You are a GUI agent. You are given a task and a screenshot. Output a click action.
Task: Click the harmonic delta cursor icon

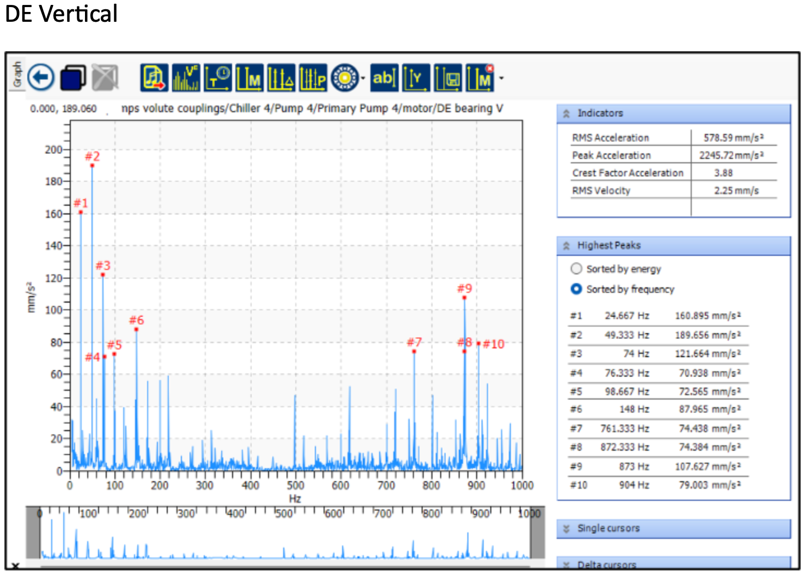[281, 77]
